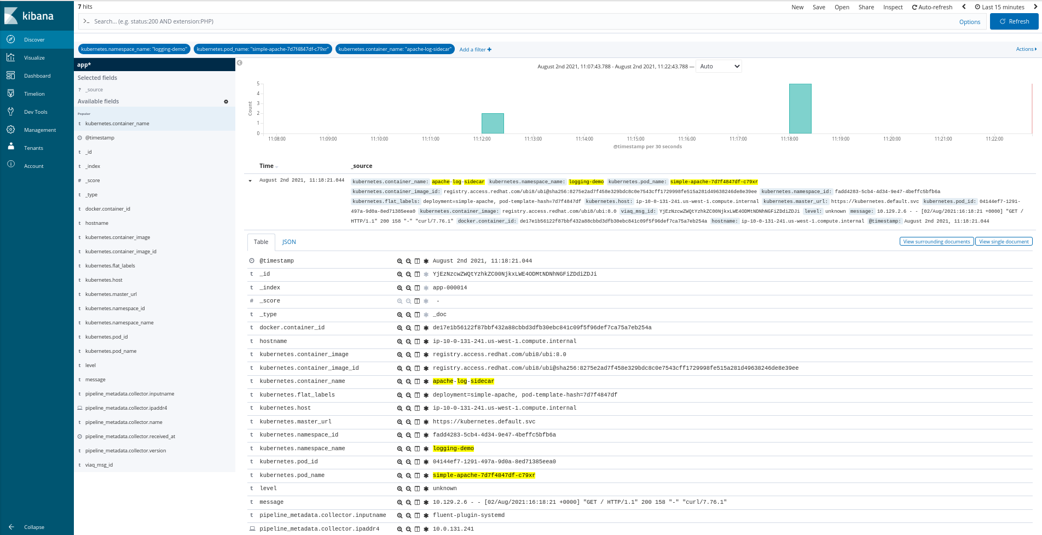Click View surrounding documents
The height and width of the screenshot is (535, 1042).
[936, 241]
